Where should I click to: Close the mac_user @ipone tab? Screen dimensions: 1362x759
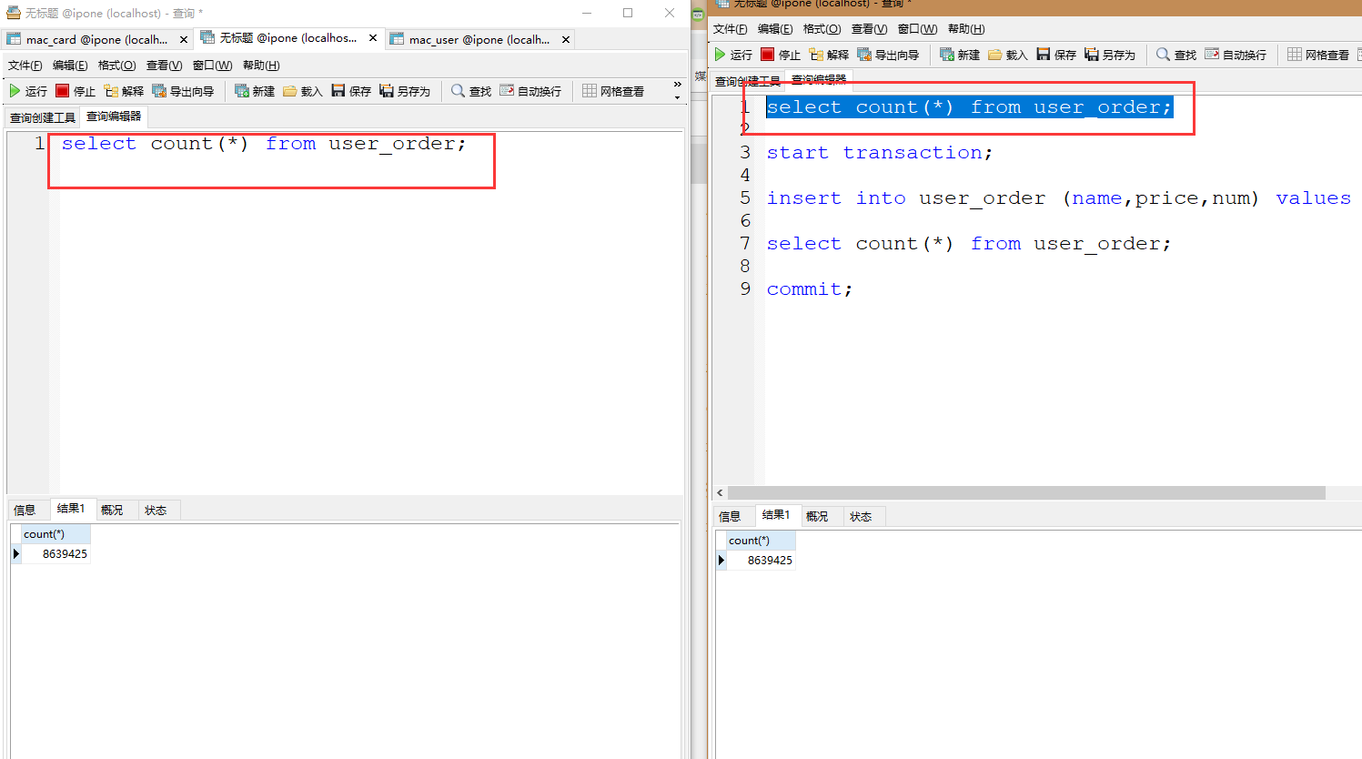[566, 39]
